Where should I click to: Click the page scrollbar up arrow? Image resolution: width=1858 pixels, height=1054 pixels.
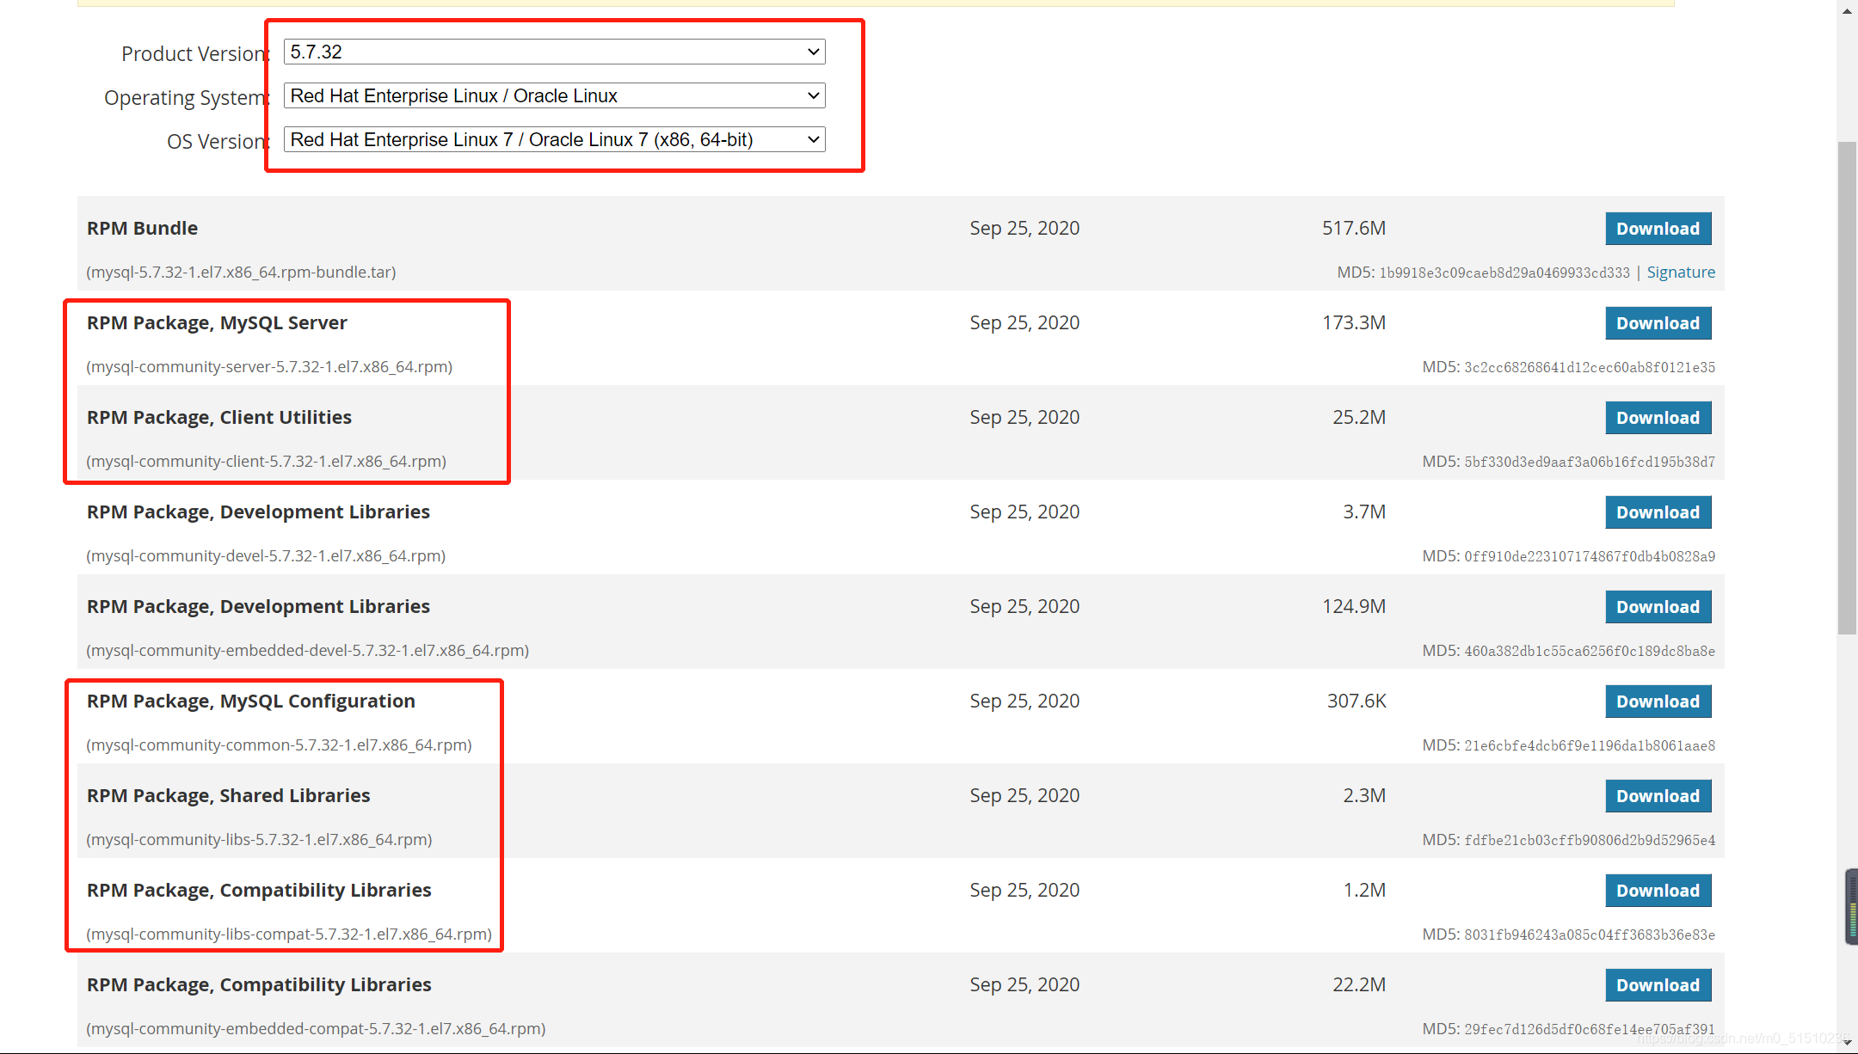pos(1847,10)
